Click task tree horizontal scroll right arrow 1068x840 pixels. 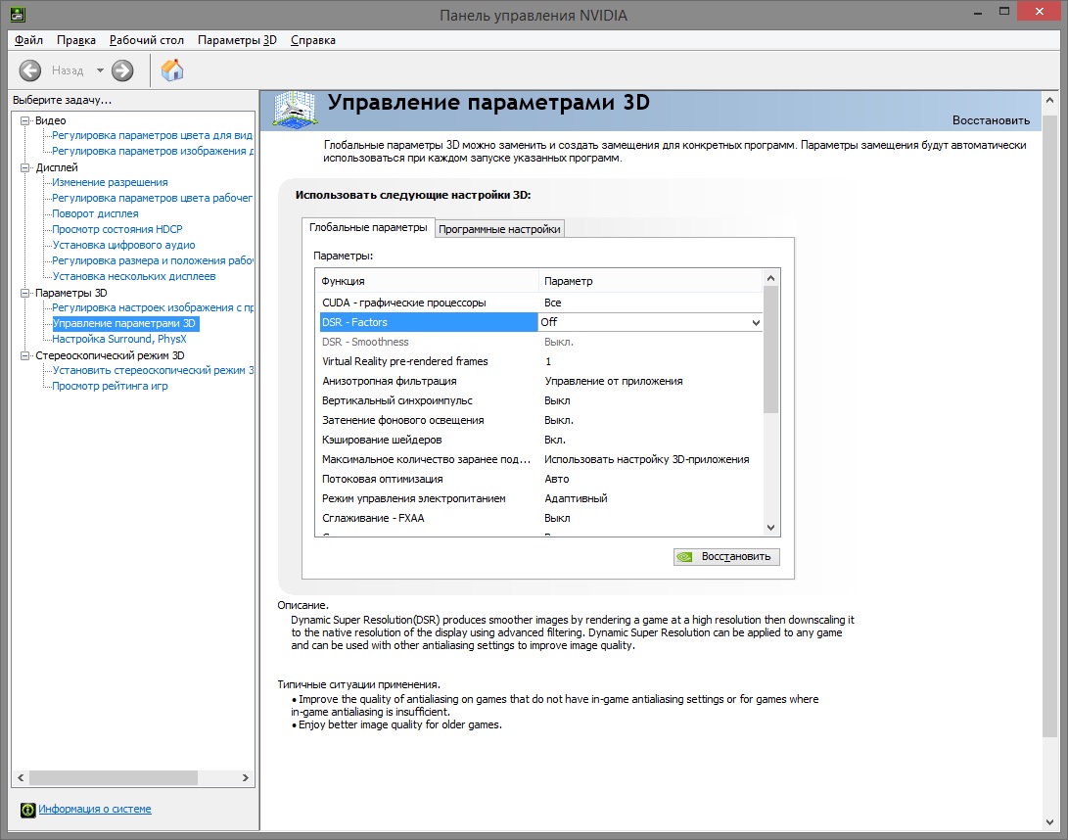(x=246, y=778)
